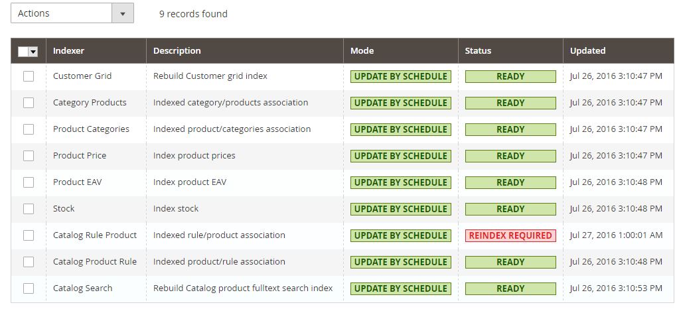The image size is (677, 309).
Task: Click the Ready status badge for Catalog Search
Action: 510,288
